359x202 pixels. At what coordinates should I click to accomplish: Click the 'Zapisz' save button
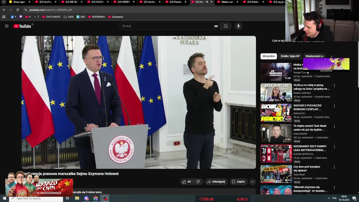(x=238, y=182)
